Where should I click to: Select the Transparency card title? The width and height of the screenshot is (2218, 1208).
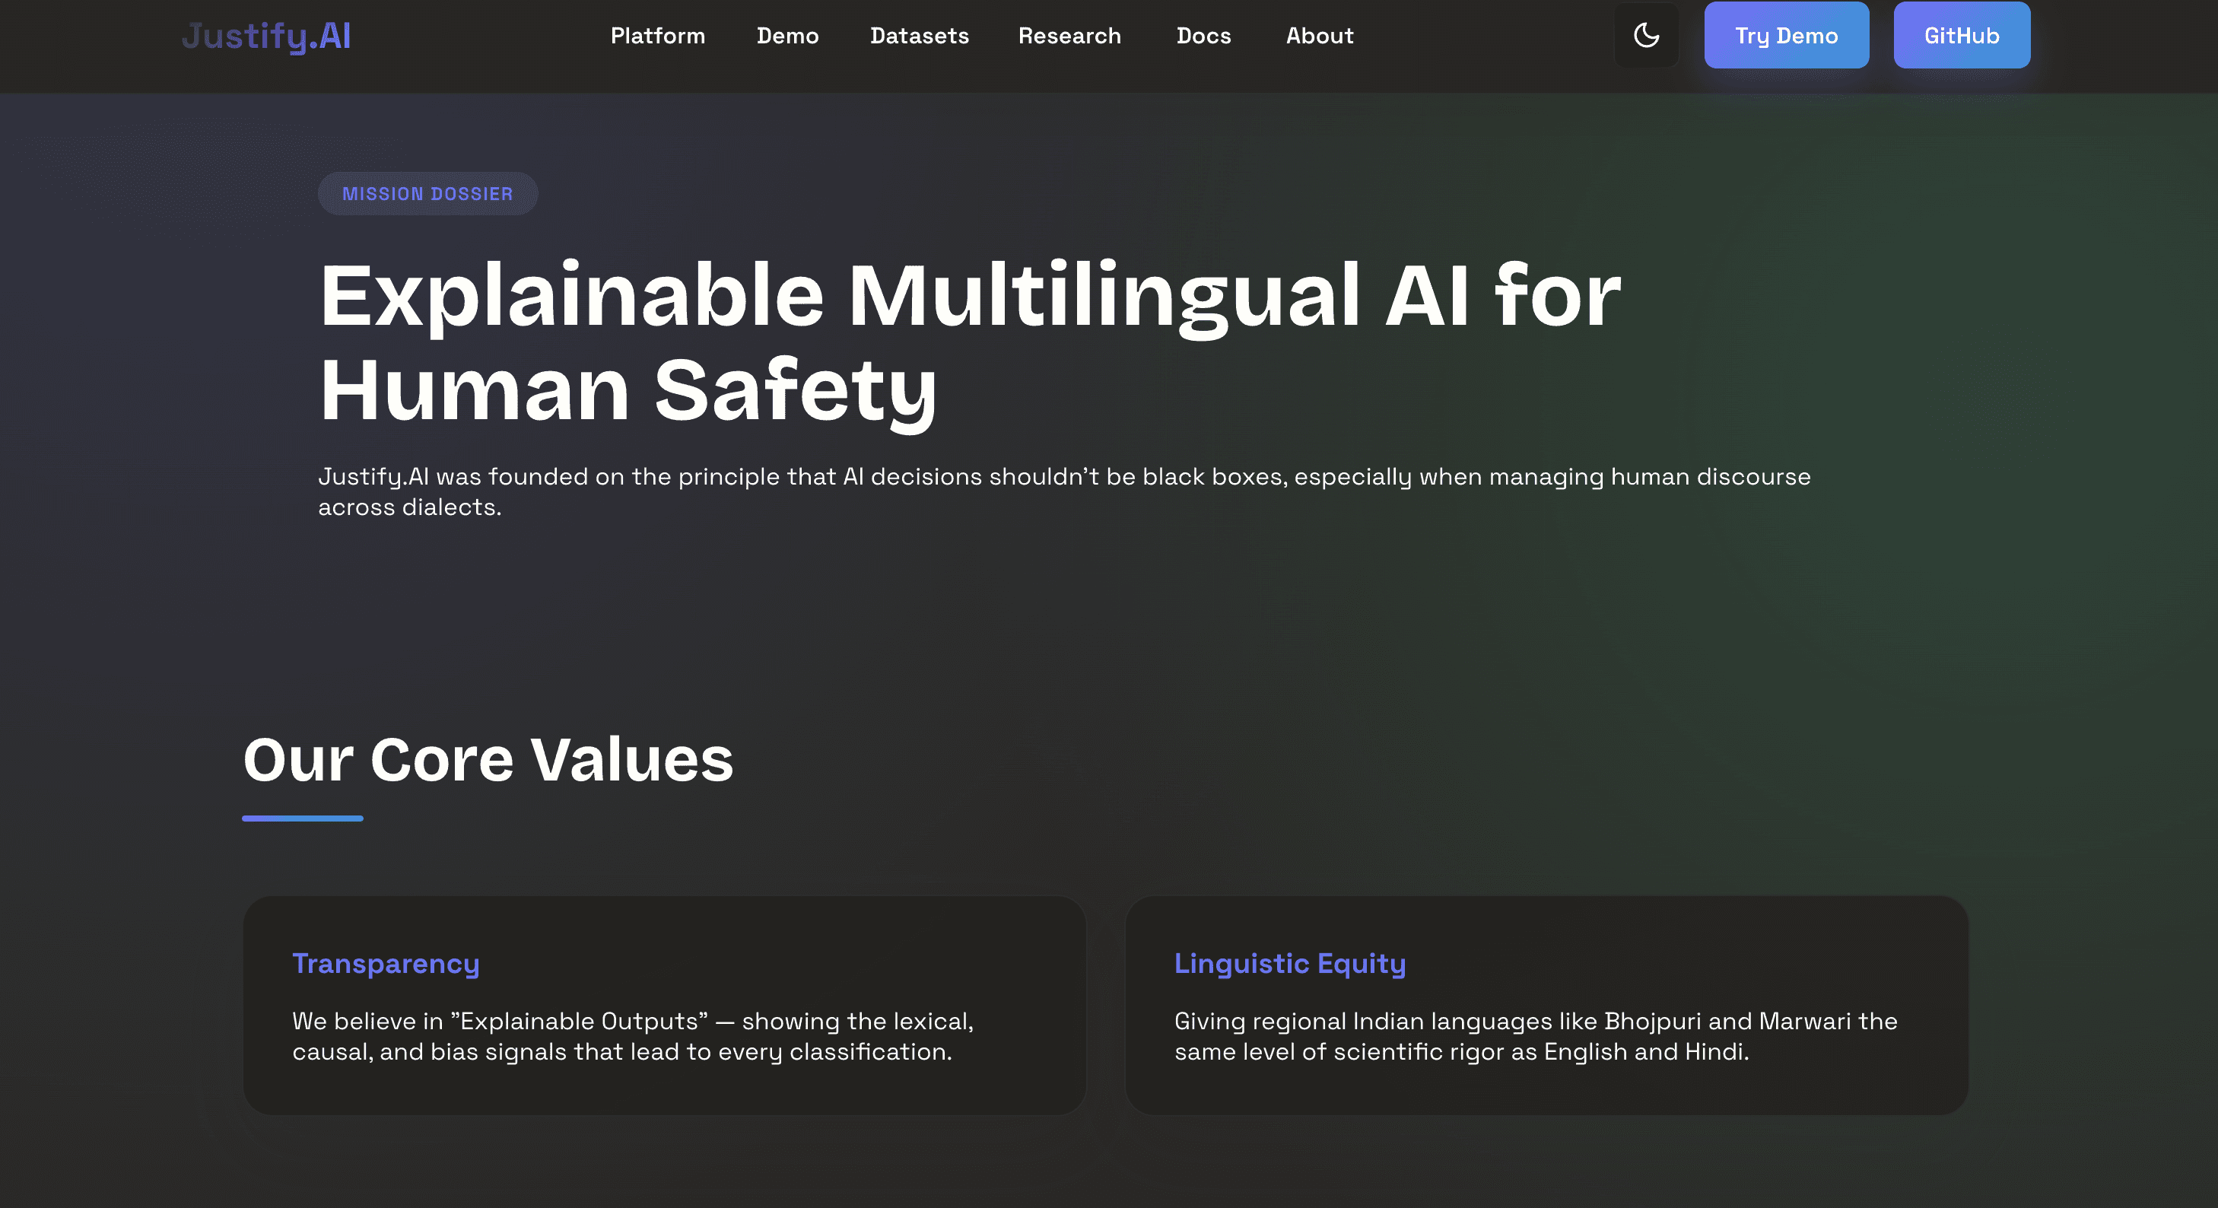386,964
